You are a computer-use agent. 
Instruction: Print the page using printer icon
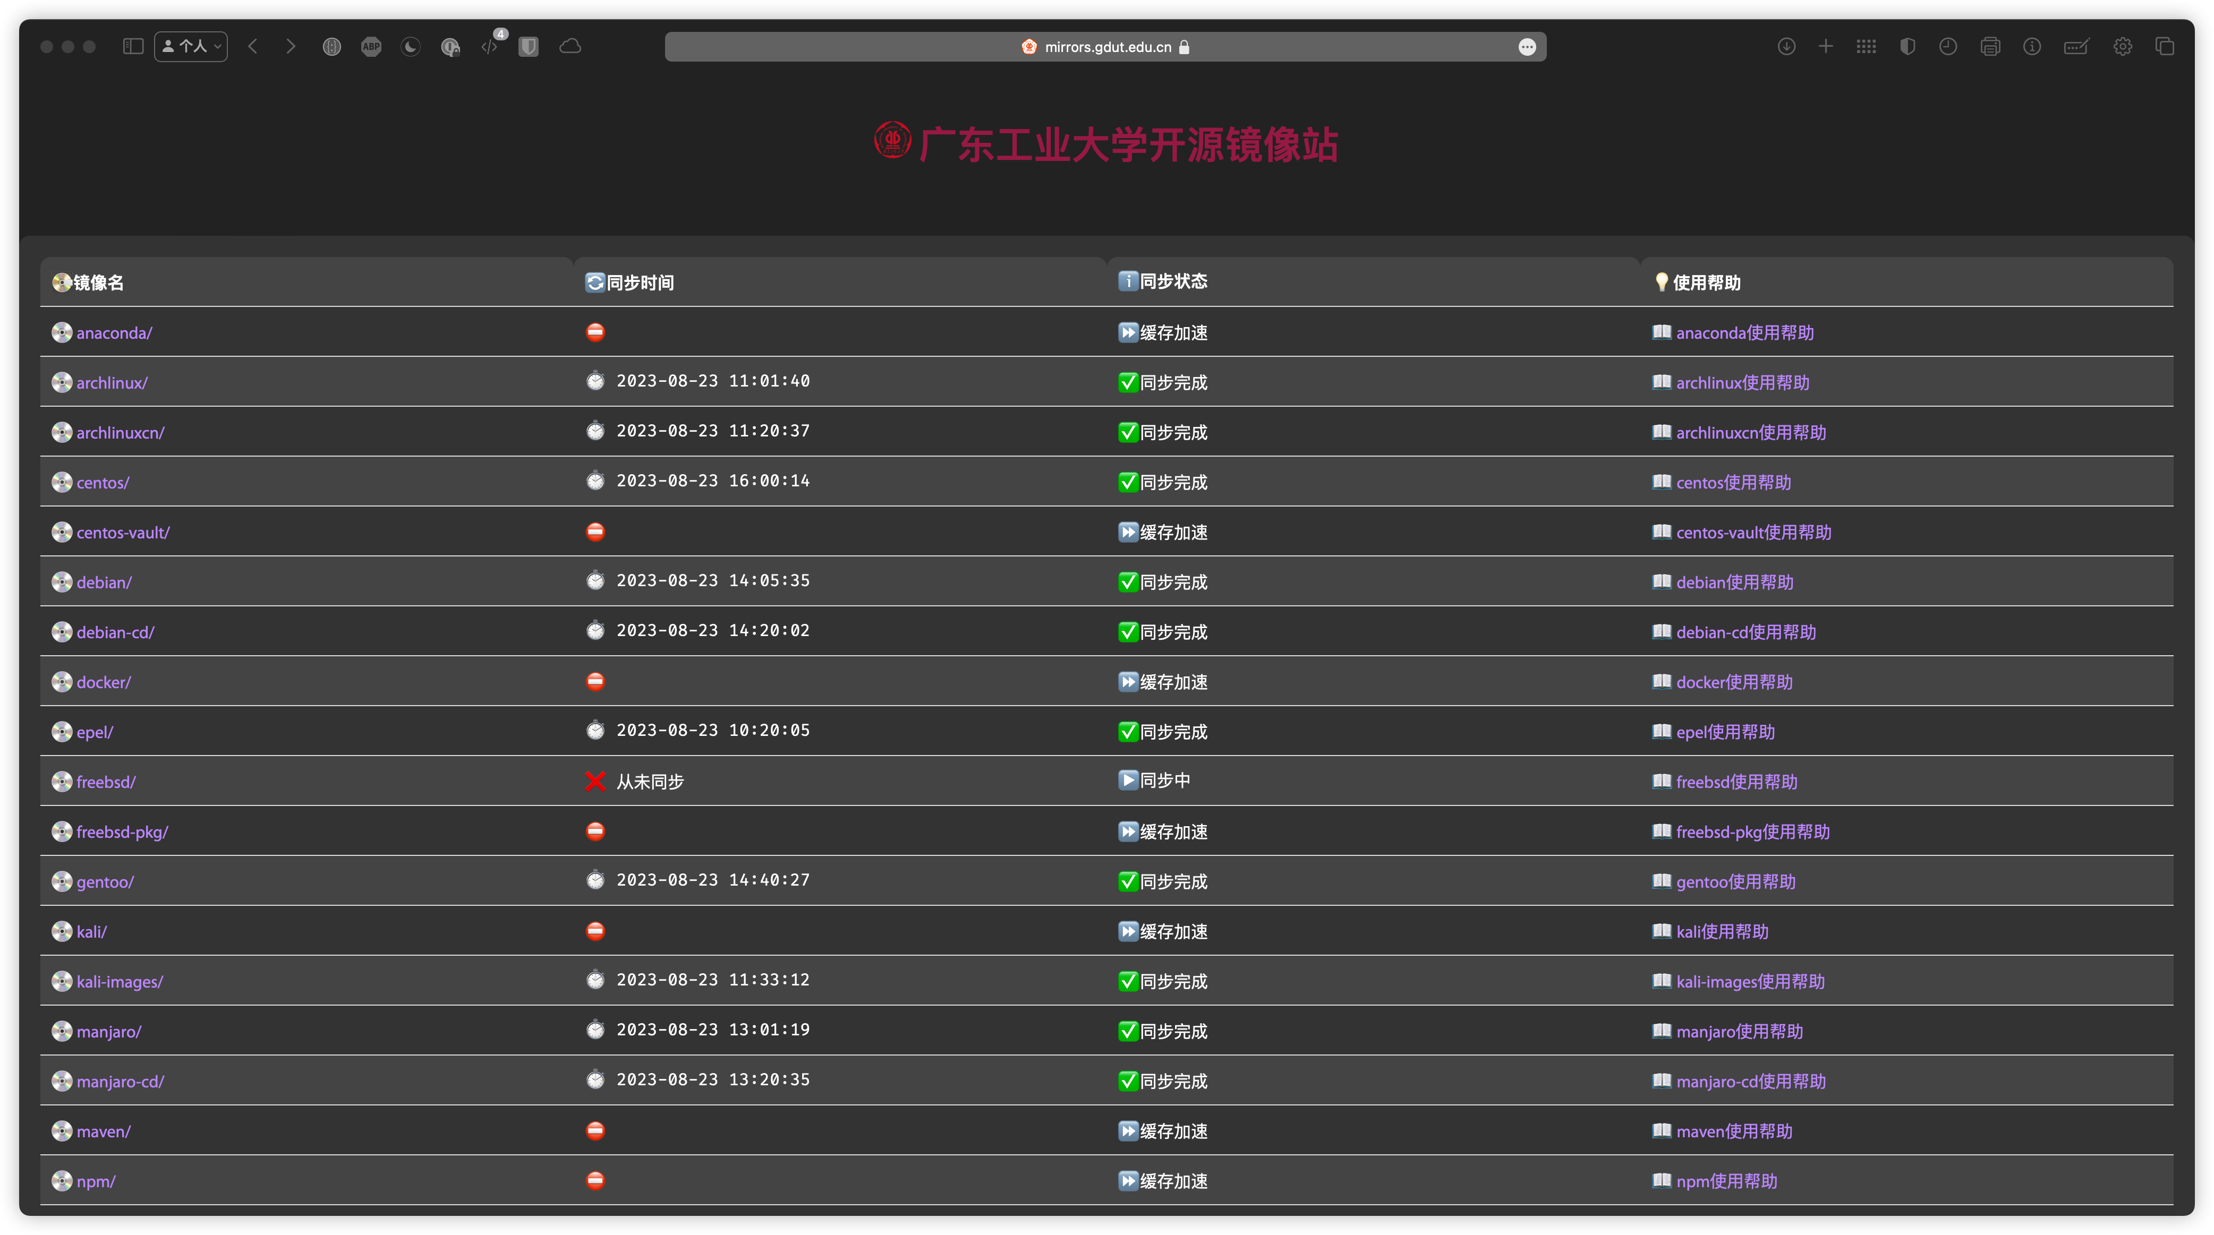pyautogui.click(x=1990, y=46)
